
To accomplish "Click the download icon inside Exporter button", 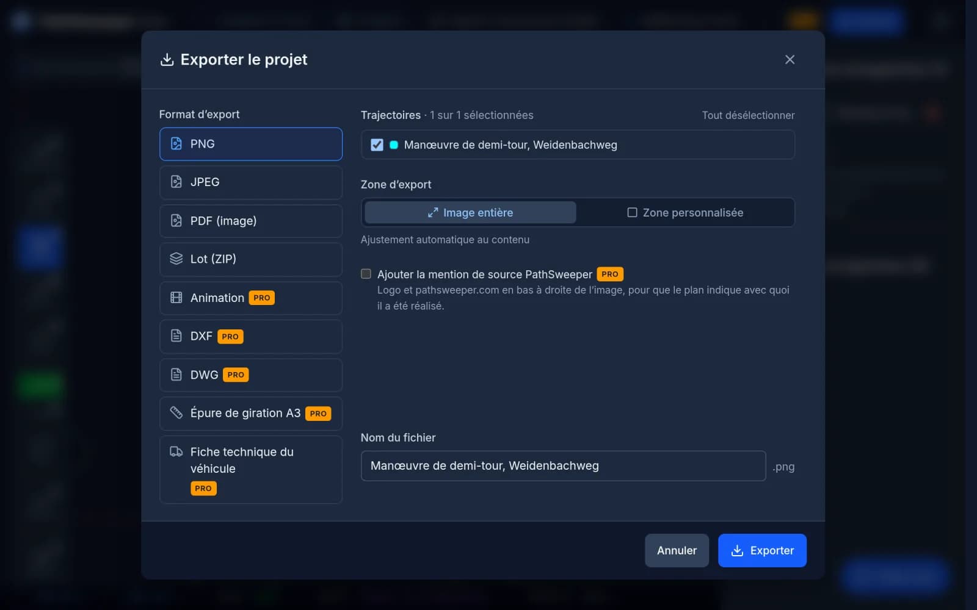I will pos(737,550).
